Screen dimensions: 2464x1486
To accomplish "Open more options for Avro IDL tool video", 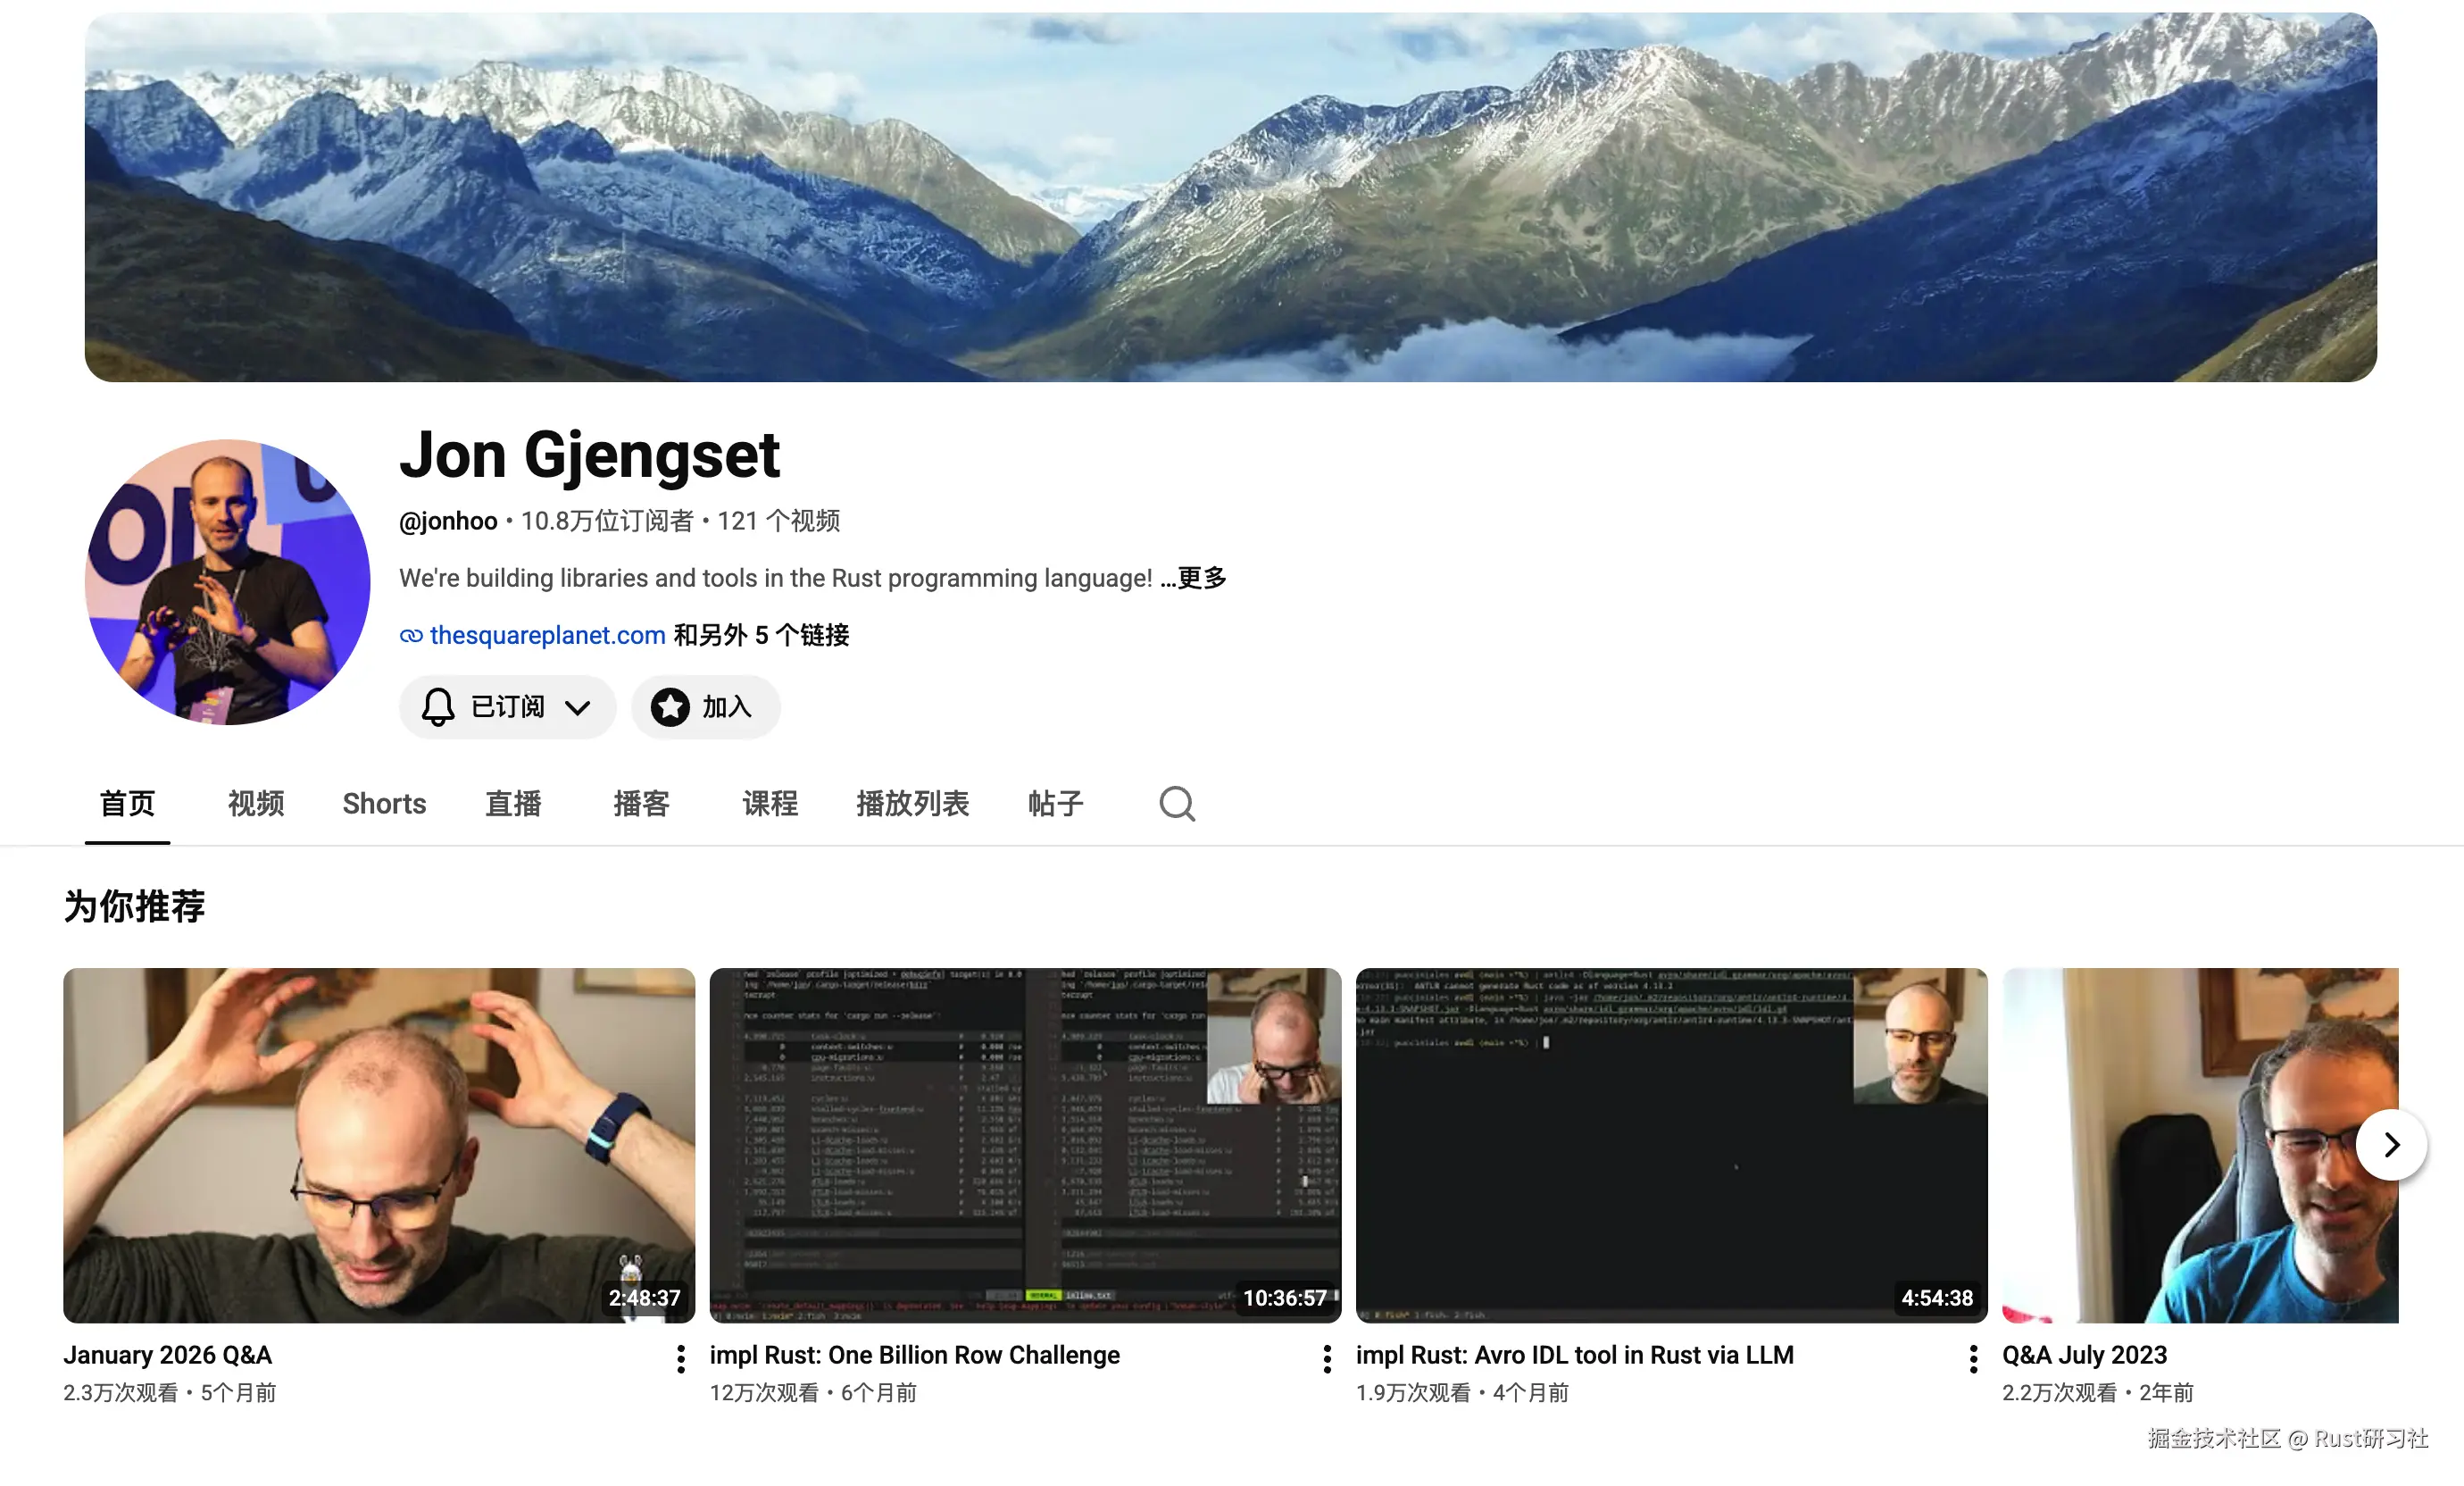I will click(1972, 1358).
